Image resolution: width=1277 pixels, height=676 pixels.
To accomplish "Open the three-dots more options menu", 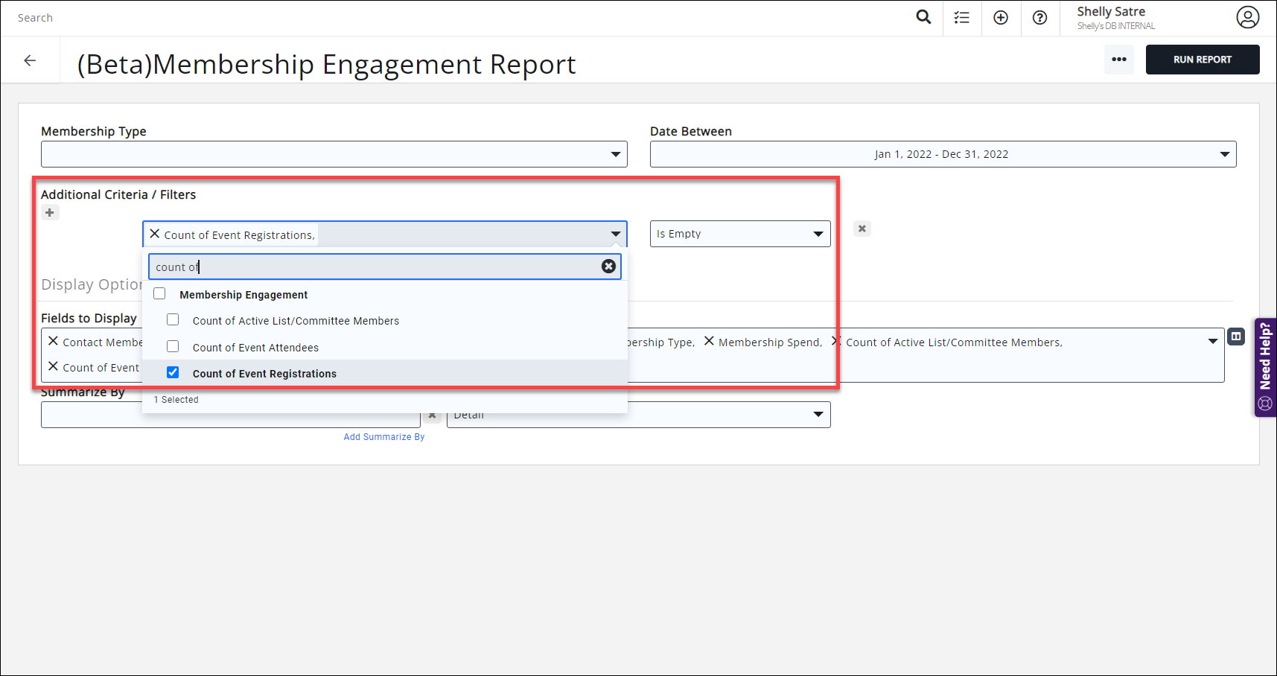I will pos(1118,60).
